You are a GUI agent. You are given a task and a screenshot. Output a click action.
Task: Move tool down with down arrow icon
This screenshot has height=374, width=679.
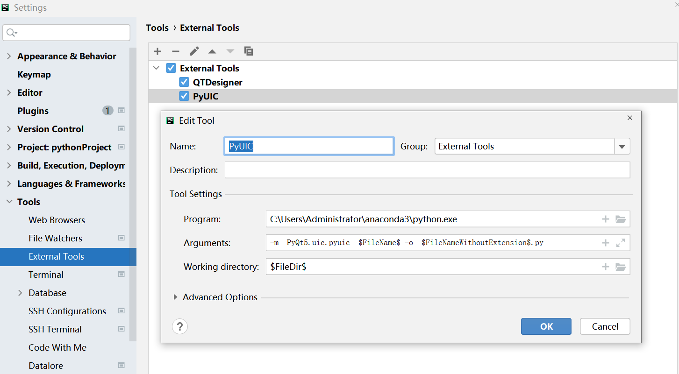tap(230, 51)
